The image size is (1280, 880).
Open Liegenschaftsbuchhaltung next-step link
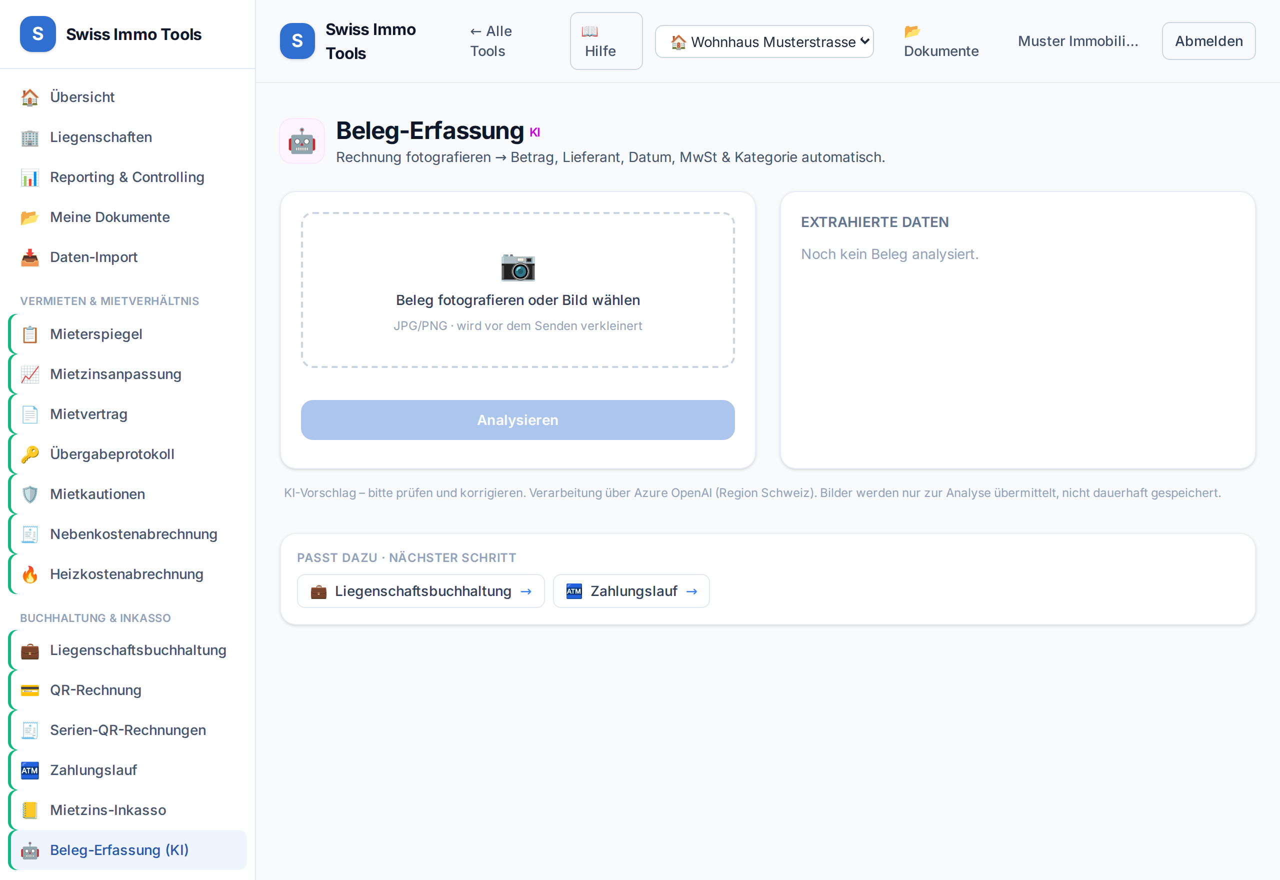pos(420,591)
